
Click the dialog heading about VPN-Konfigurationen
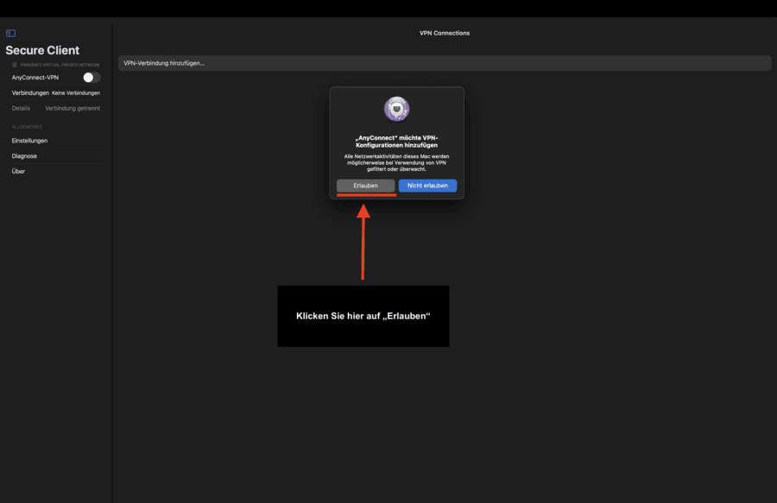click(396, 141)
